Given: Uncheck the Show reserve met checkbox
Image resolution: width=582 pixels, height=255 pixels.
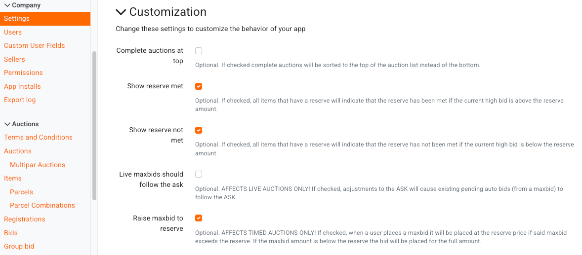Looking at the screenshot, I should point(199,86).
